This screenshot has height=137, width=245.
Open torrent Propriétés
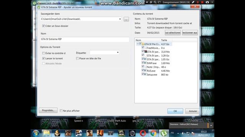pos(48,110)
